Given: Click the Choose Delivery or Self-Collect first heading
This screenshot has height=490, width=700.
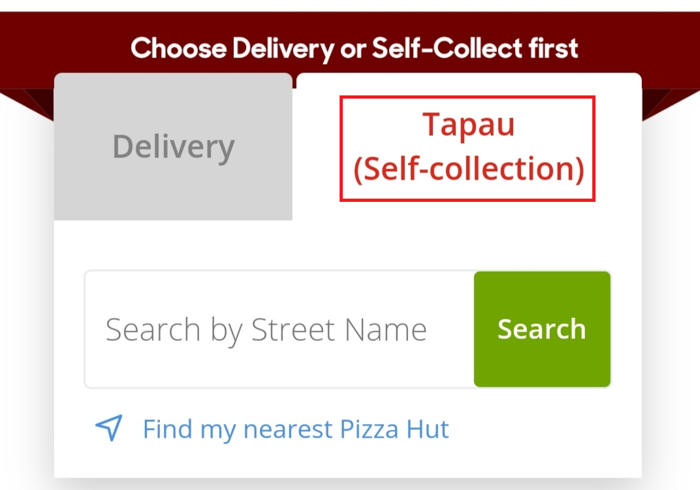Looking at the screenshot, I should pos(354,49).
